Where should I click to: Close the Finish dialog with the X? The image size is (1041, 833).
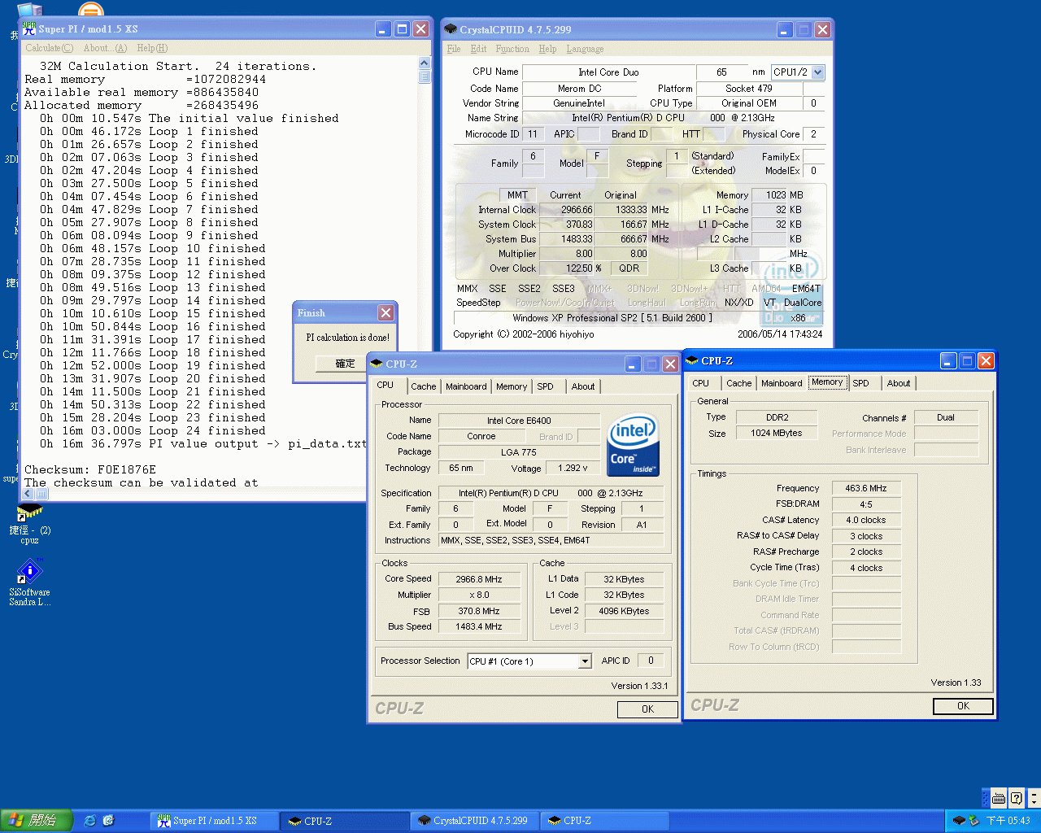[x=385, y=313]
